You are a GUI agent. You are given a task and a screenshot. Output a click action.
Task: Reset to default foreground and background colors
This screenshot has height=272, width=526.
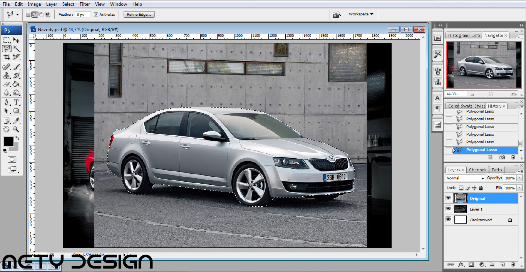5,150
